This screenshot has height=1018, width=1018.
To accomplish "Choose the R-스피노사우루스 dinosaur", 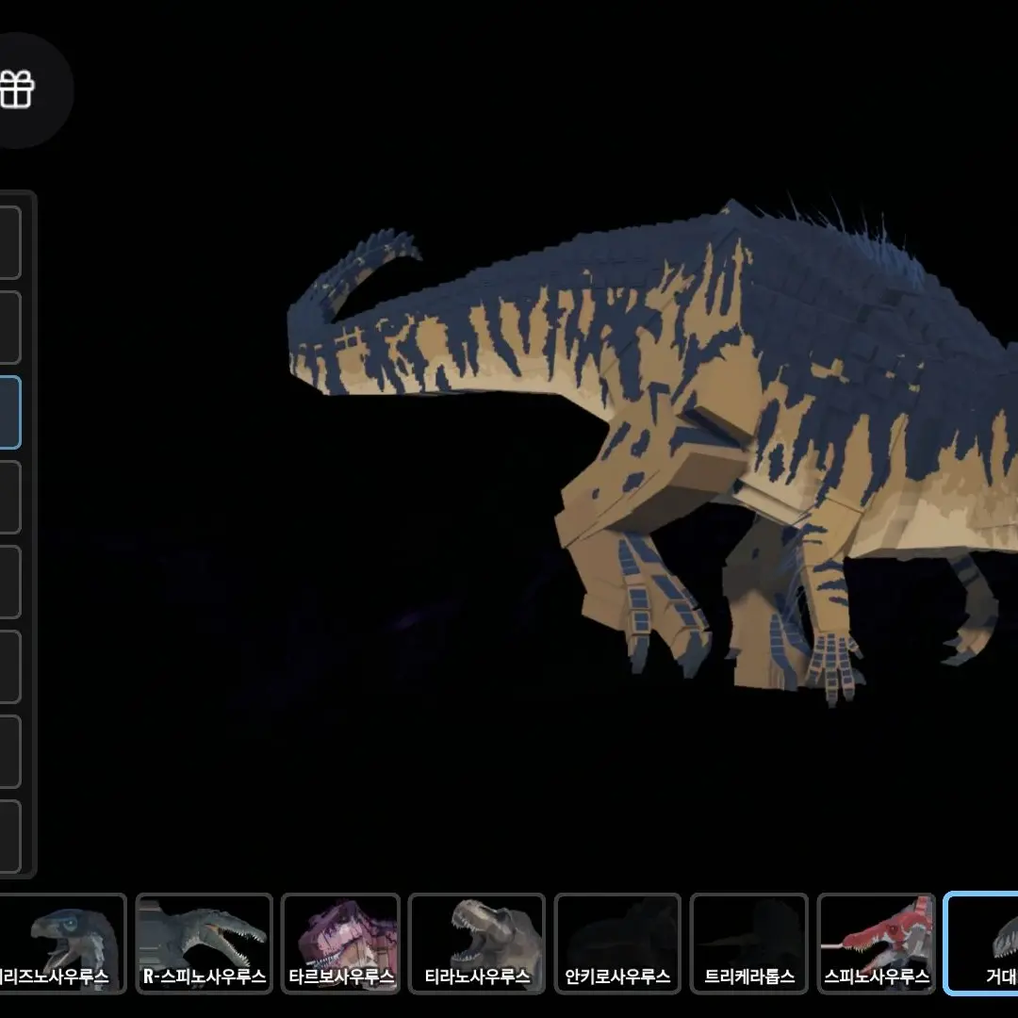I will tap(204, 943).
